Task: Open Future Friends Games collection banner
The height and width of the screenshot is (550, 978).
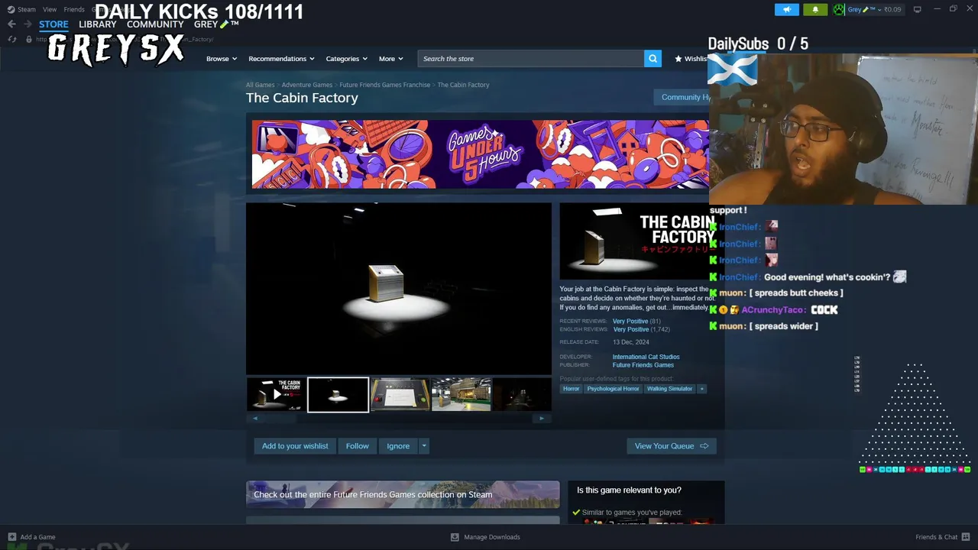Action: pyautogui.click(x=403, y=494)
